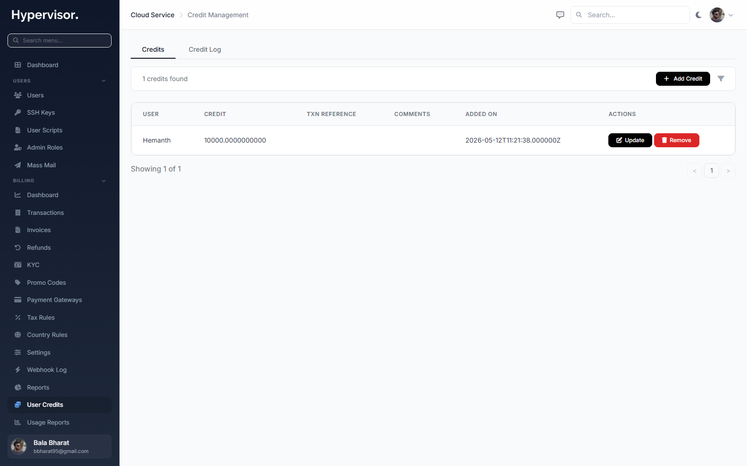
Task: Select the Credits tab
Action: pos(153,49)
